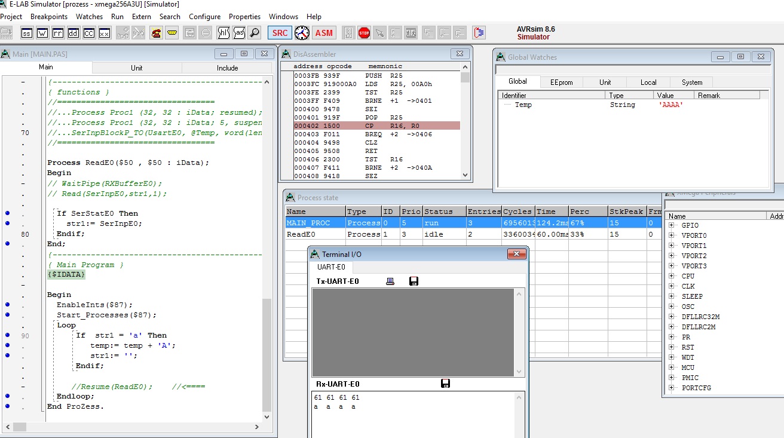784x438 pixels.
Task: Click the yellow serial connector toolbar icon
Action: tap(172, 33)
